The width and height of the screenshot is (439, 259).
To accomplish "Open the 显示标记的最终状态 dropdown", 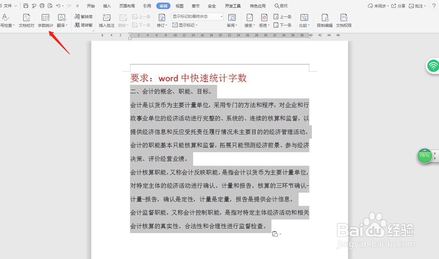I will tap(198, 17).
